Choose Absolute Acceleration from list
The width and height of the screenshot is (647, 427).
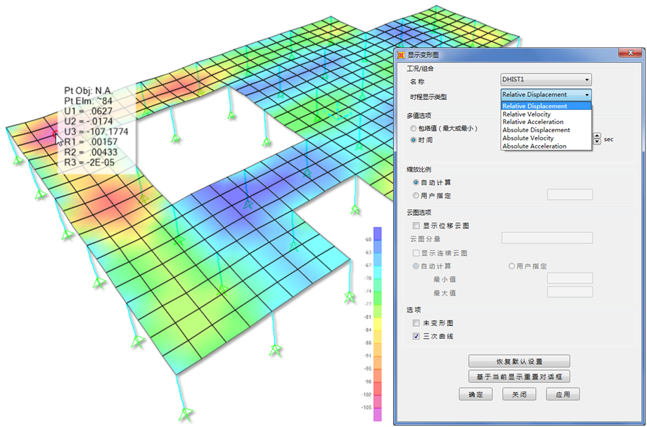(534, 146)
